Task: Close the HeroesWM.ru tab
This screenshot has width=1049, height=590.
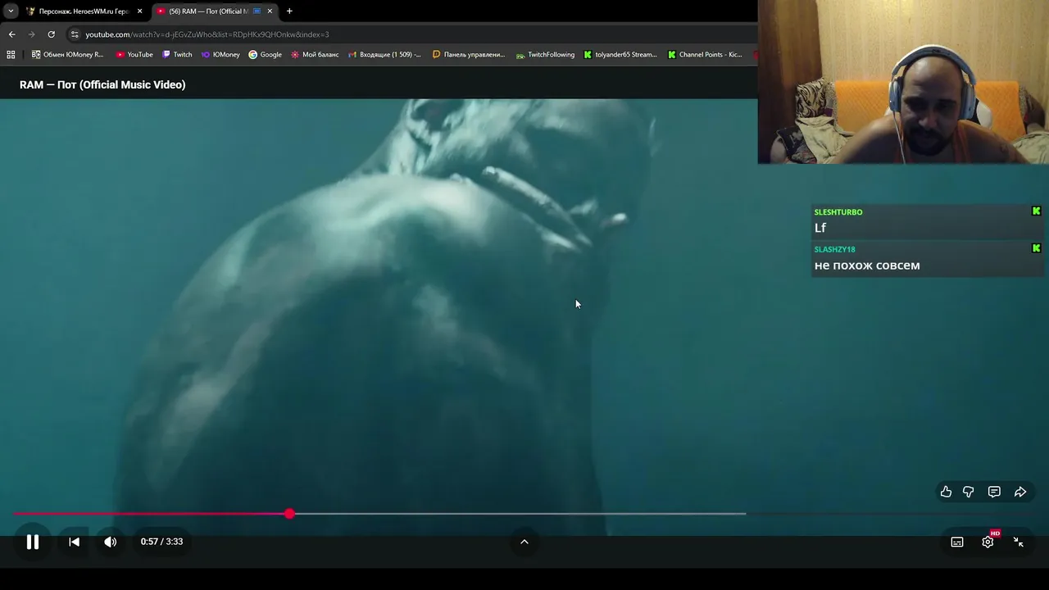Action: point(139,11)
